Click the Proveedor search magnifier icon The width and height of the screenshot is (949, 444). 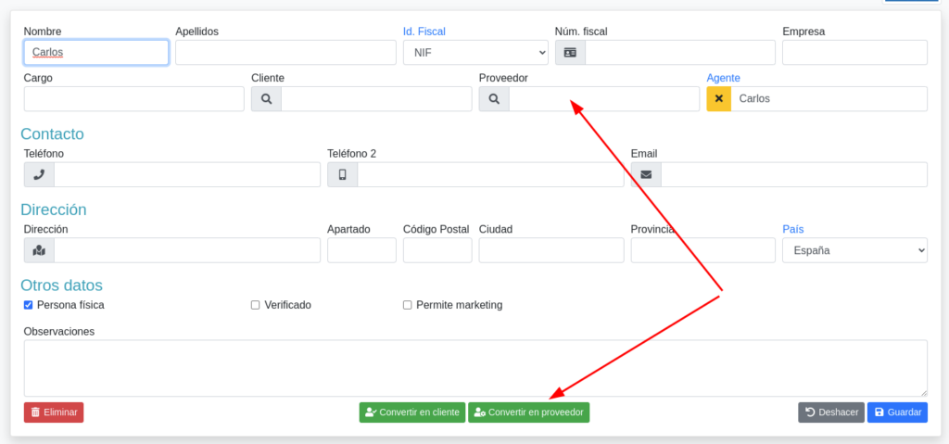[x=494, y=99]
